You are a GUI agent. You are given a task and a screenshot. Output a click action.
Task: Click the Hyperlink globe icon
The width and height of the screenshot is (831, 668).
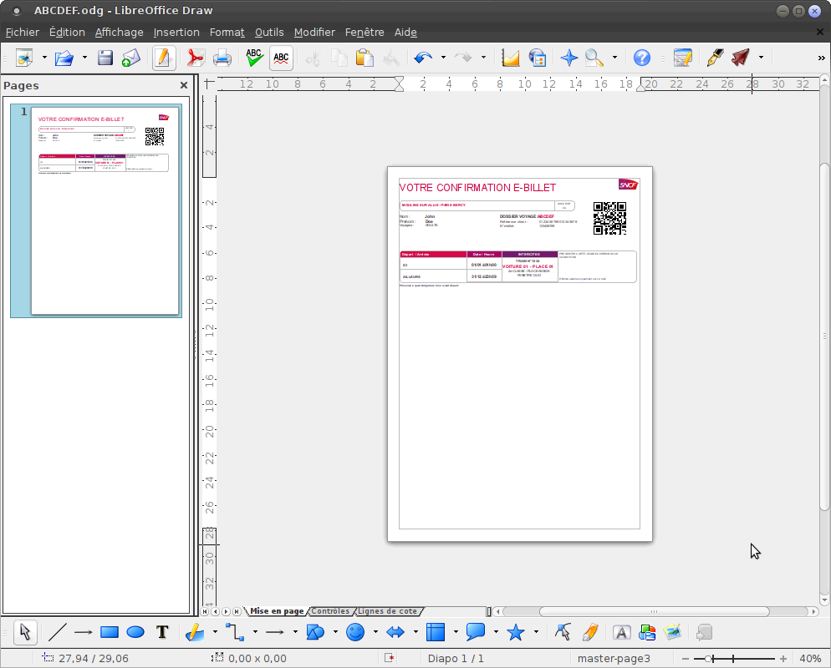coord(537,57)
